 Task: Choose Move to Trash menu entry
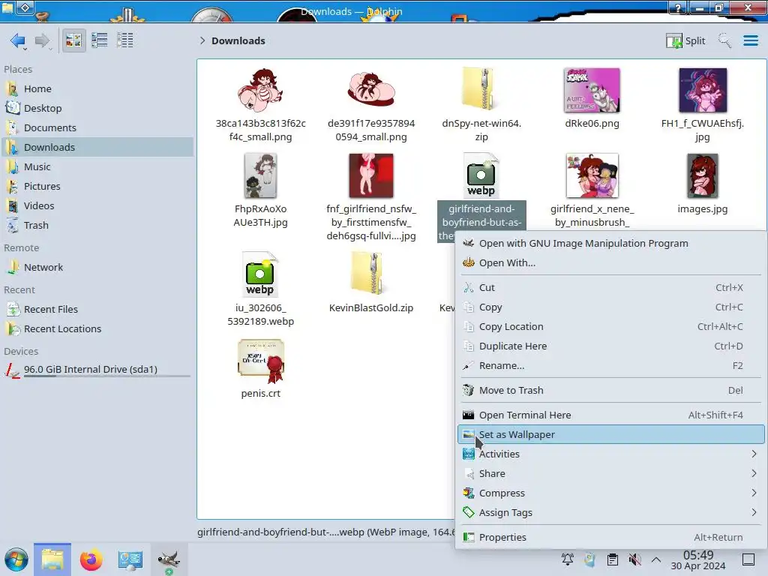click(x=610, y=391)
